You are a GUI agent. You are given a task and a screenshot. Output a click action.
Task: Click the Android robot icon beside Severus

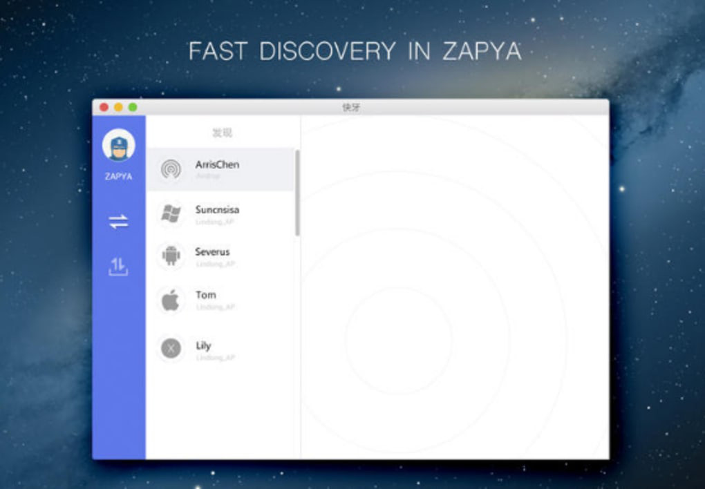pos(171,256)
